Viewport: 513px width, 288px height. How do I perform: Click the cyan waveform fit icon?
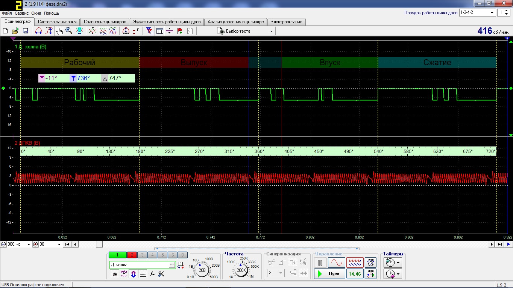[79, 31]
